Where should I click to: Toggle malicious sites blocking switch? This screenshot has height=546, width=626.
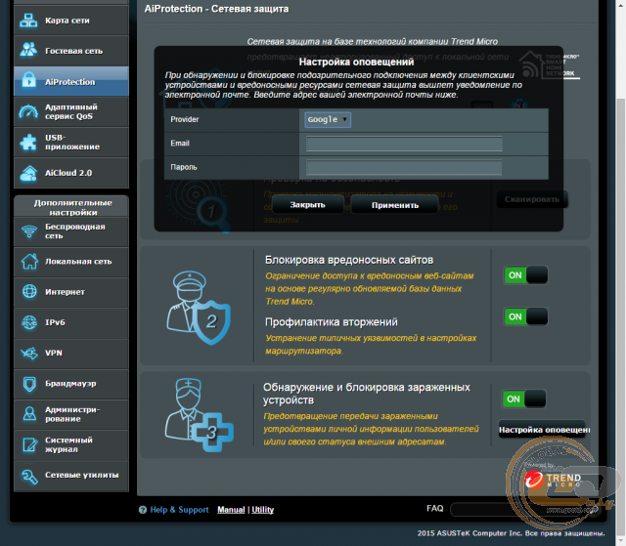pyautogui.click(x=525, y=275)
